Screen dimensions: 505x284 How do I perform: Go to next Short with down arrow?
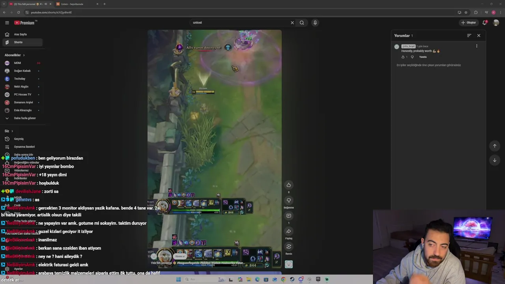tap(495, 160)
